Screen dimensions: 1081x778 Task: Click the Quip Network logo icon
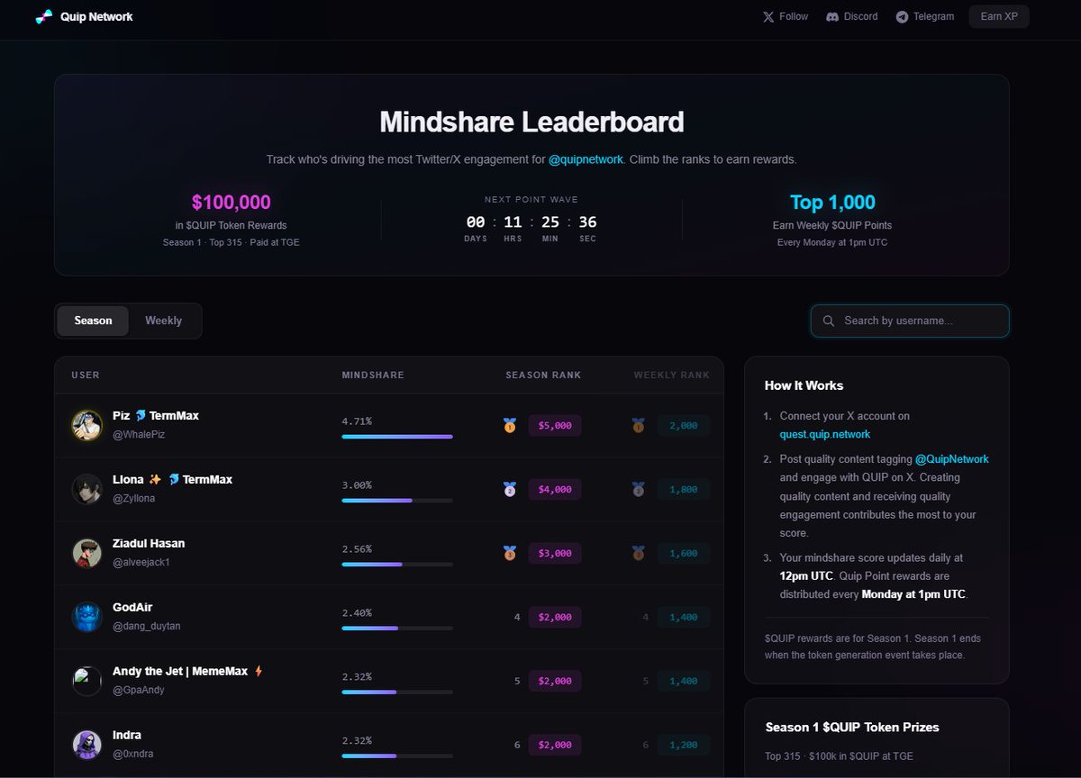coord(44,17)
